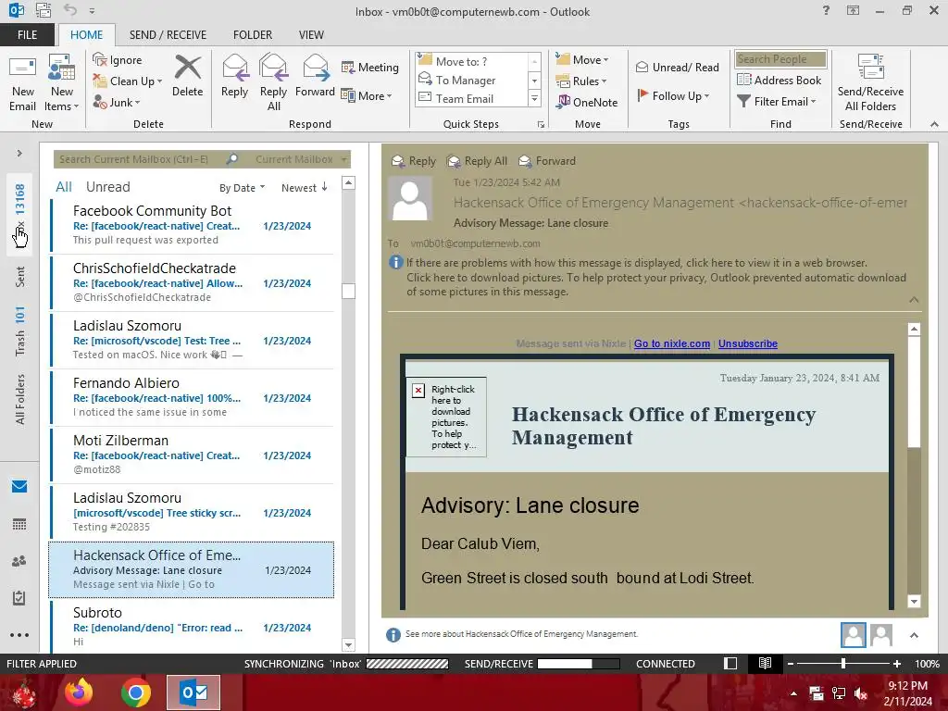Open the Trash folder
This screenshot has height=711, width=948.
tap(20, 331)
